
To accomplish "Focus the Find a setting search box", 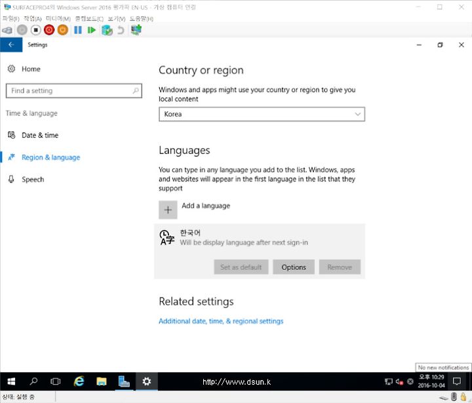I will [x=73, y=90].
